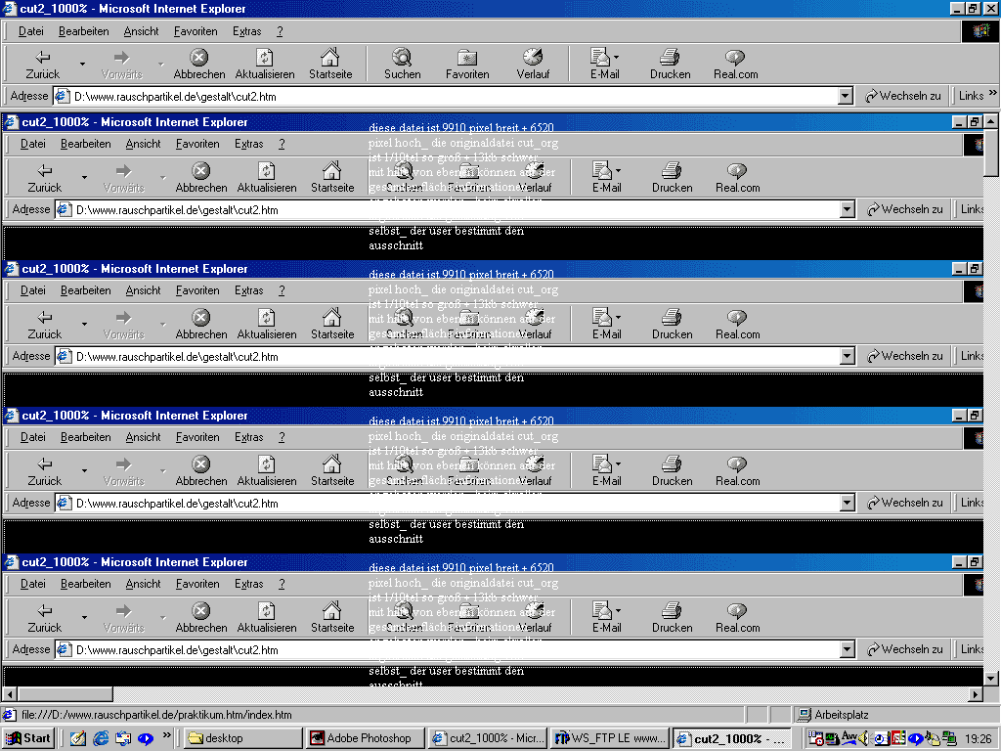Expand the topmost address bar dropdown list
Image resolution: width=1001 pixels, height=751 pixels.
pyautogui.click(x=846, y=96)
